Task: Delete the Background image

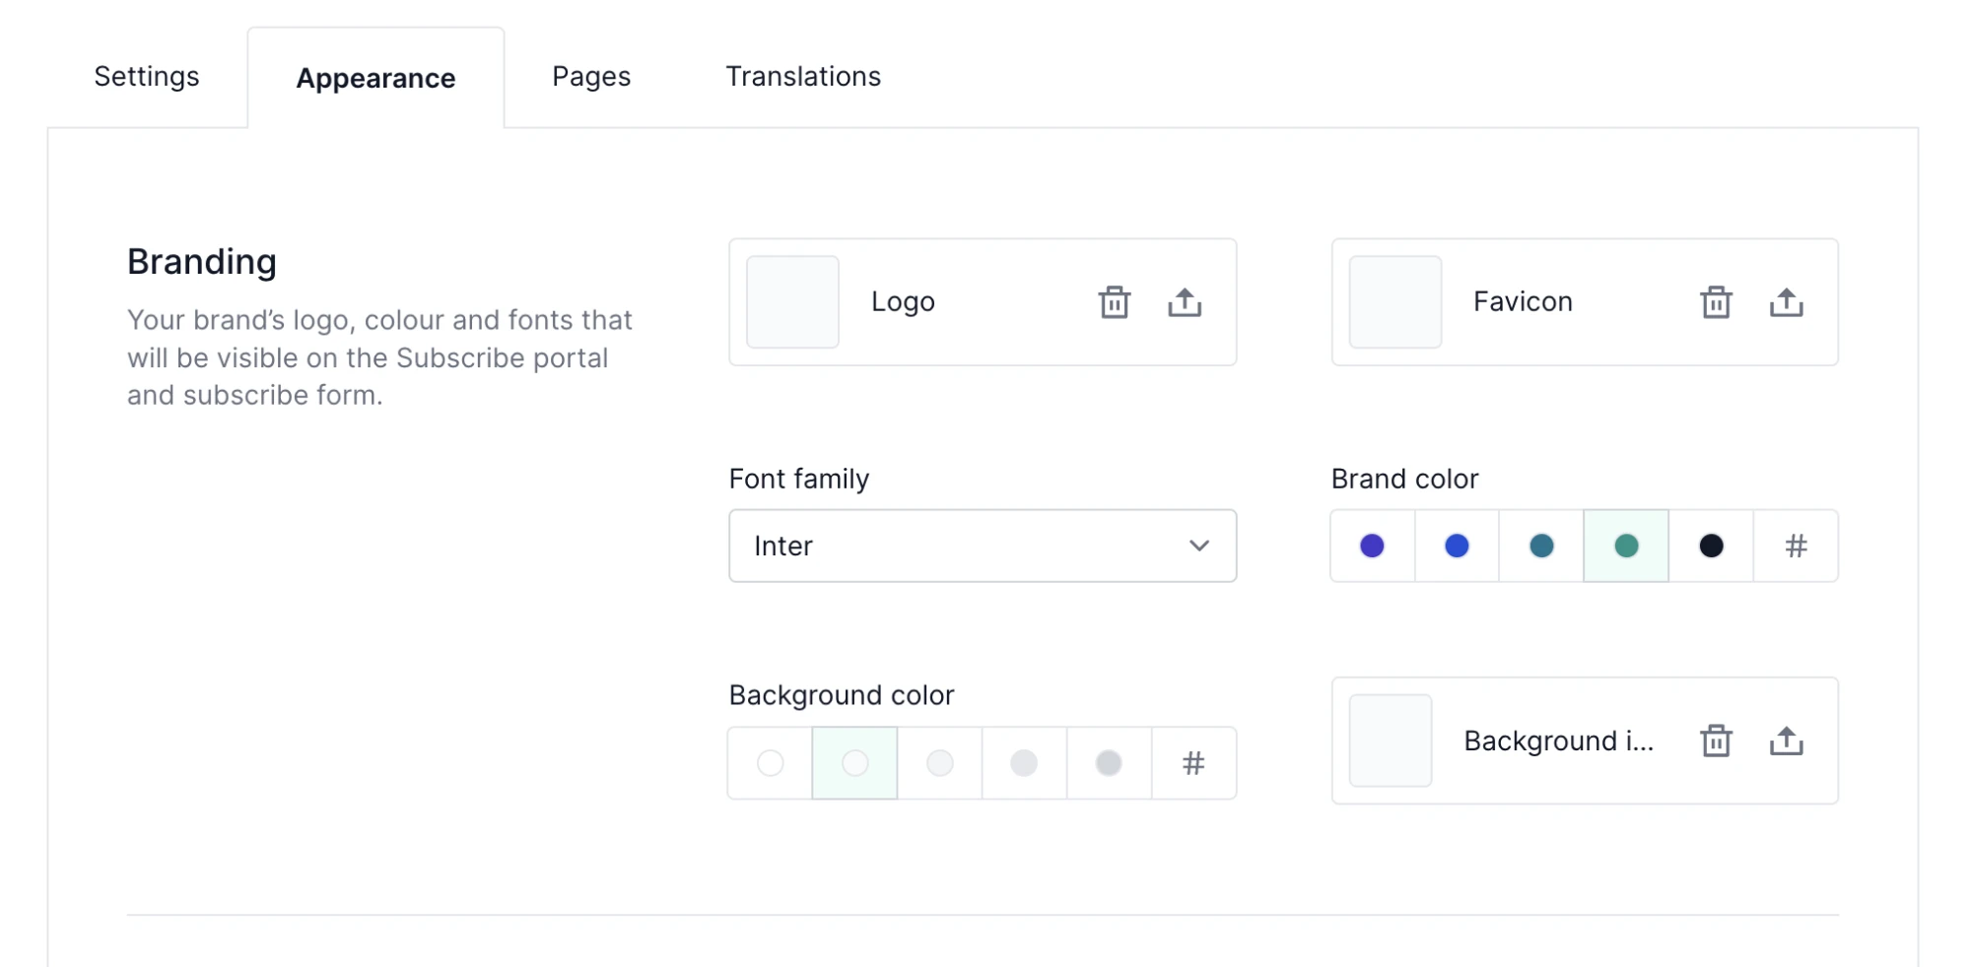Action: (x=1715, y=741)
